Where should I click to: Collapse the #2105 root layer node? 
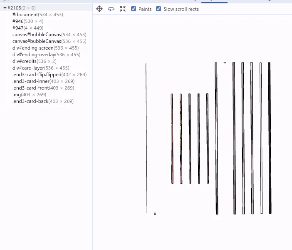click(5, 8)
